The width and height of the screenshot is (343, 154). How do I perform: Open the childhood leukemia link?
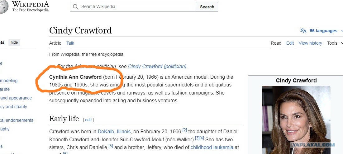[x=212, y=147]
